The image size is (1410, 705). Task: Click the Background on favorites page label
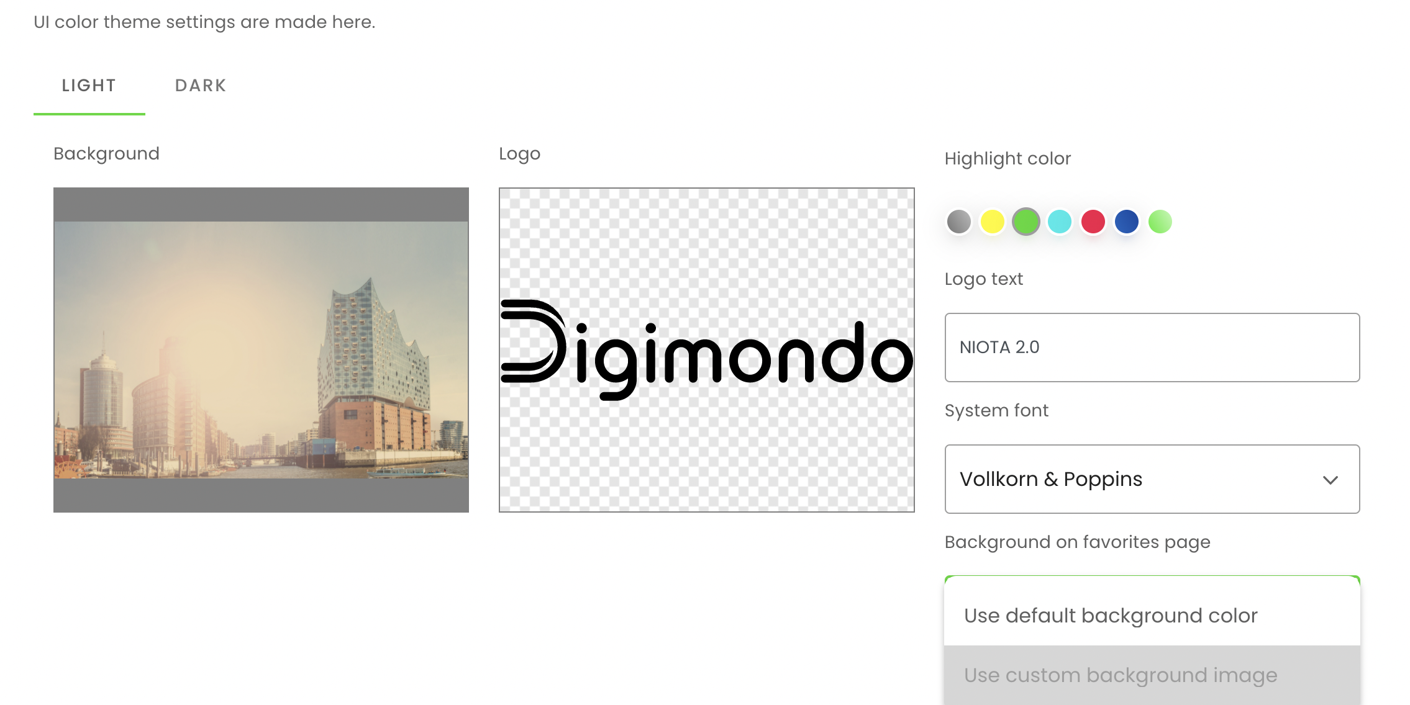point(1077,542)
